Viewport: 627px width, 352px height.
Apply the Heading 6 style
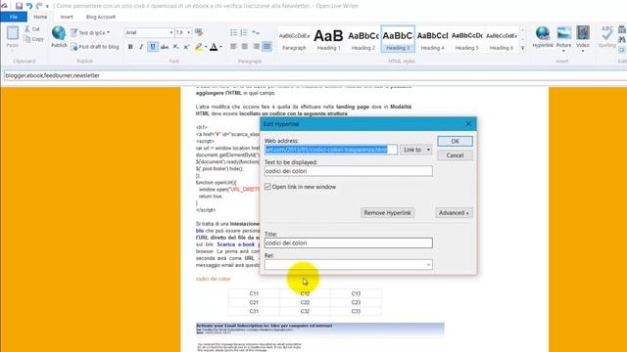click(502, 39)
